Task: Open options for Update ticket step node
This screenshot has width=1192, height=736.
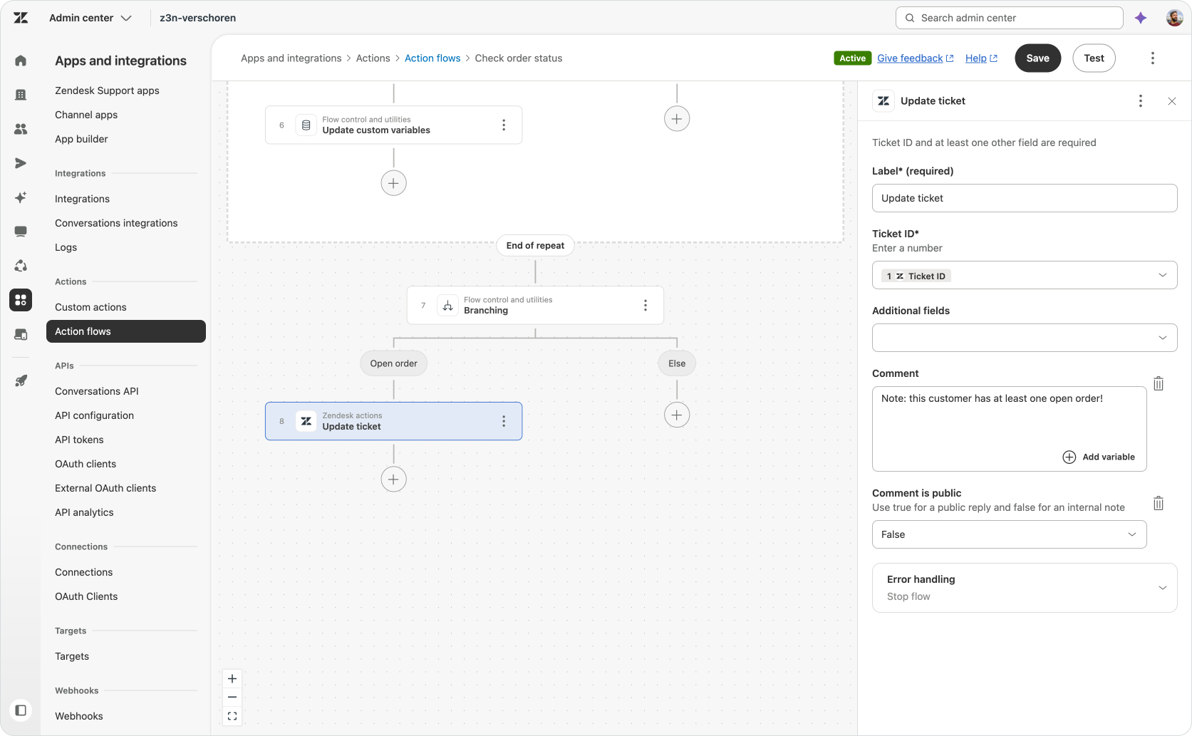Action: pyautogui.click(x=504, y=422)
